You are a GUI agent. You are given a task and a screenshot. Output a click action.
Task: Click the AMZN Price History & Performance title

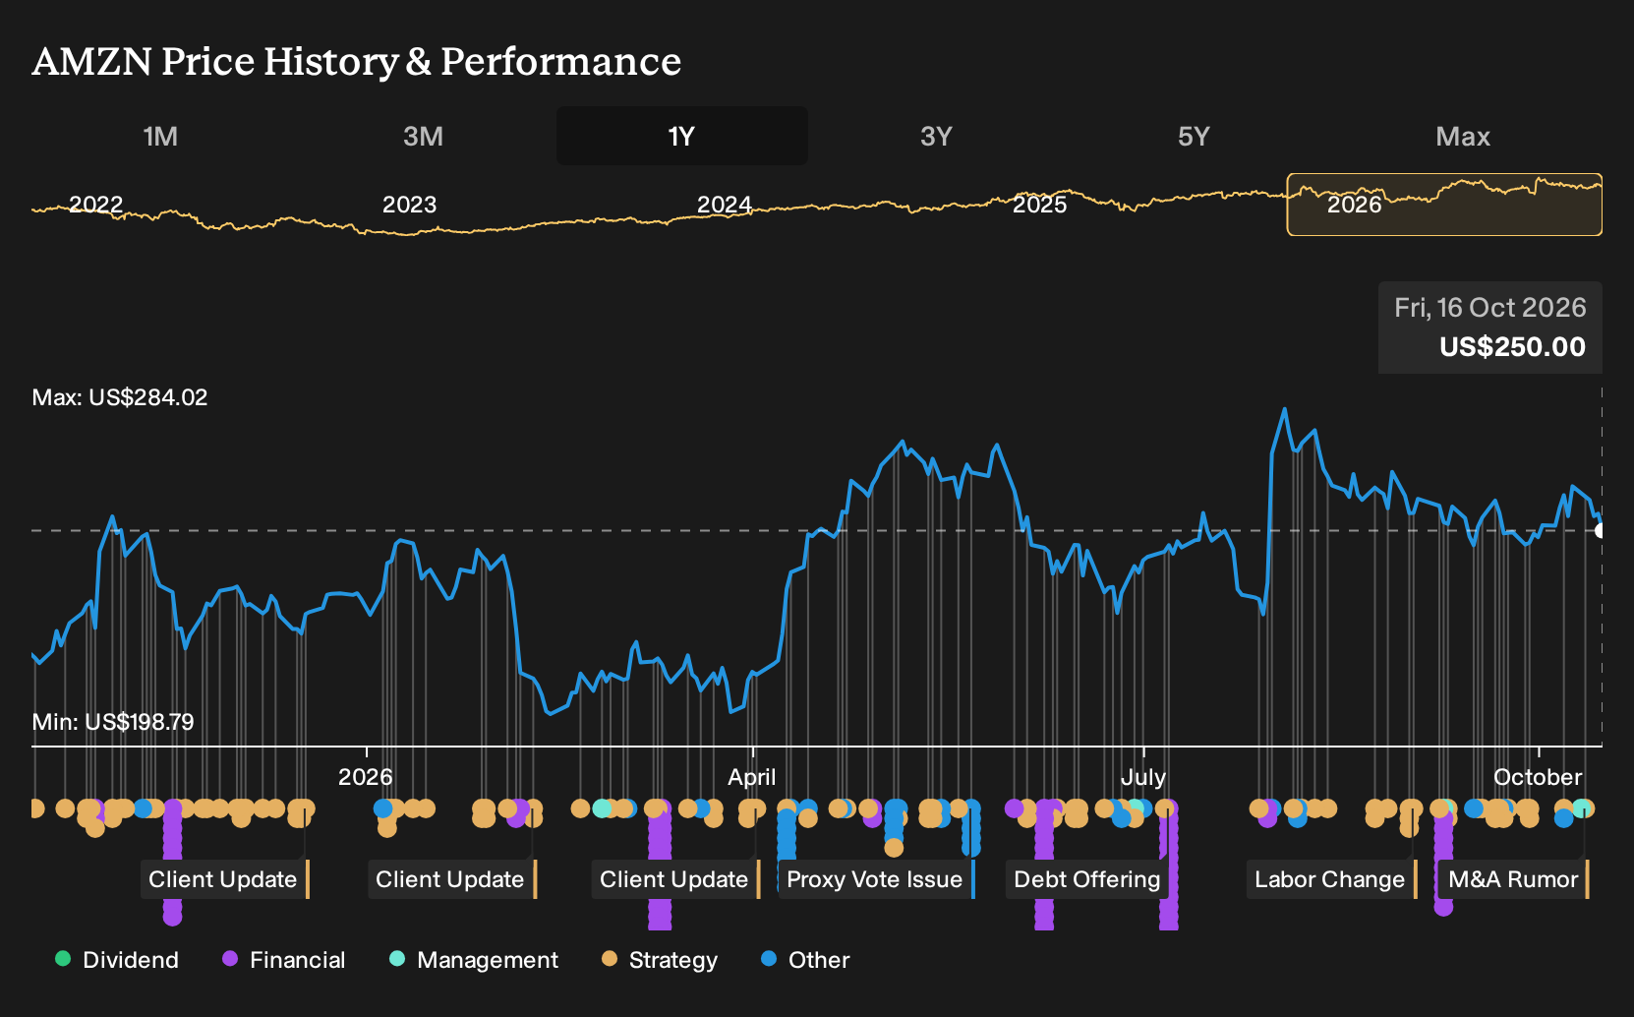tap(357, 61)
